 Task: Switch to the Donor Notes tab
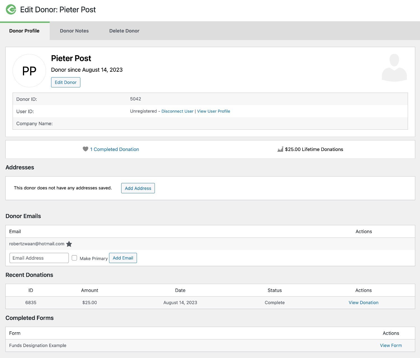[x=74, y=31]
